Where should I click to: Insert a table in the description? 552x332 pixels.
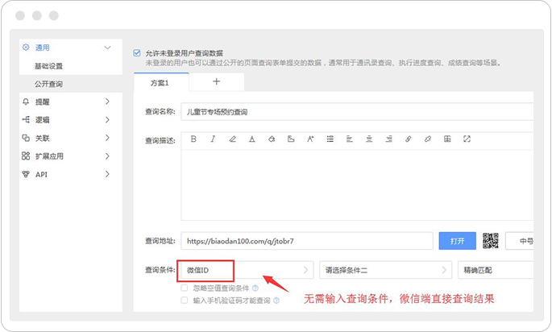coord(447,139)
